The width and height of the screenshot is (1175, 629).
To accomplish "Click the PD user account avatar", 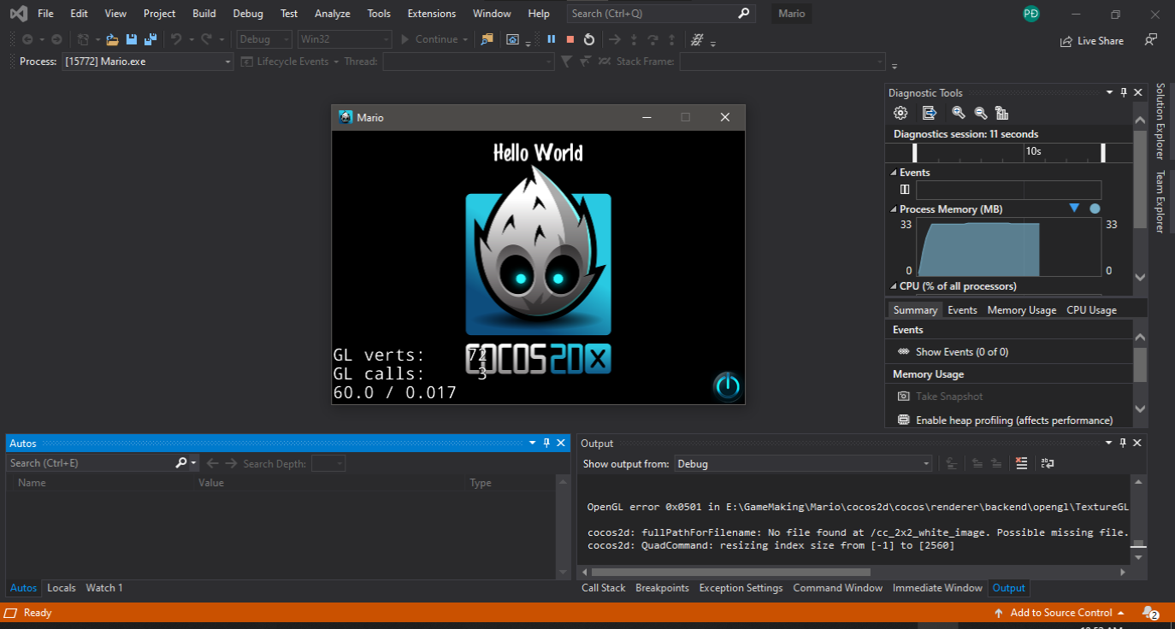I will point(1031,14).
